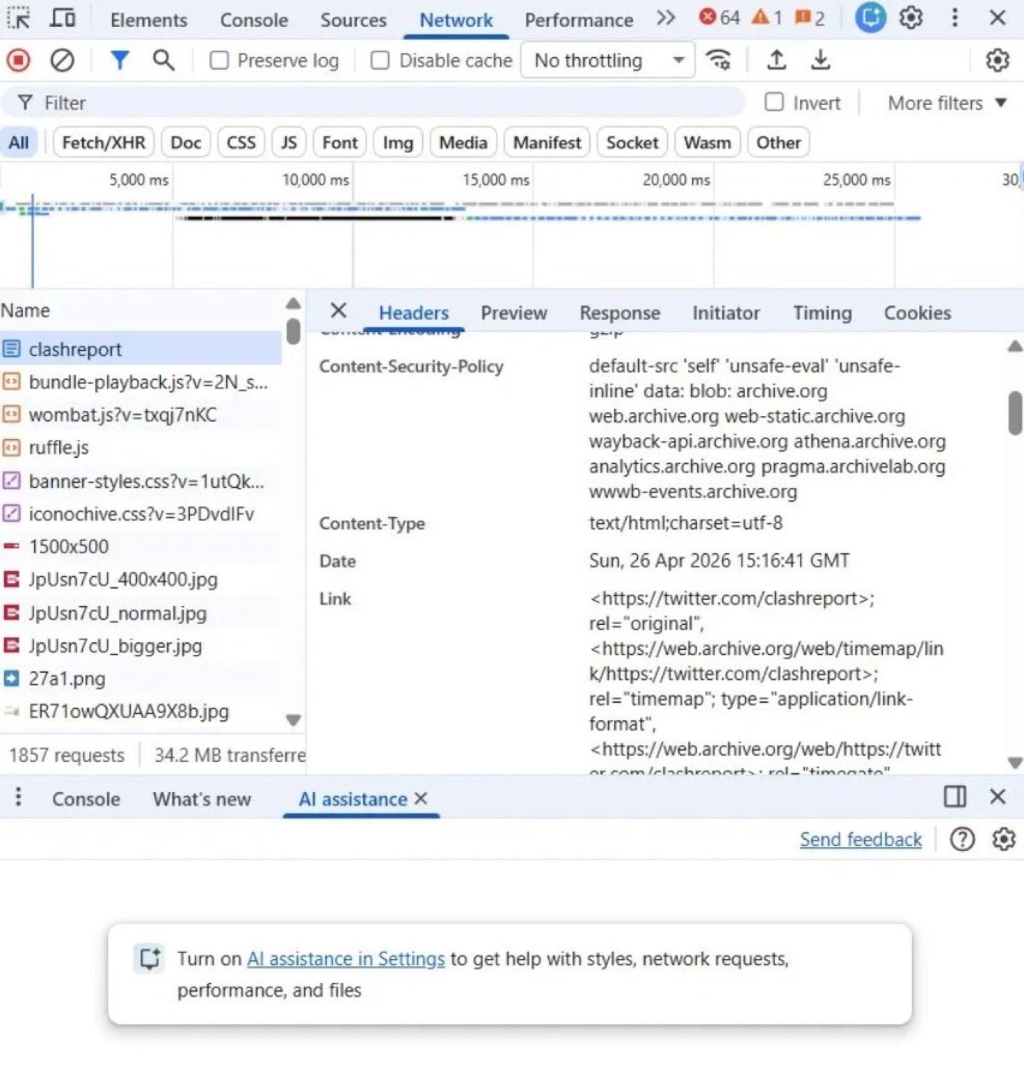Click the export HAR download icon
Screen dimensions: 1024x1066
coord(821,61)
